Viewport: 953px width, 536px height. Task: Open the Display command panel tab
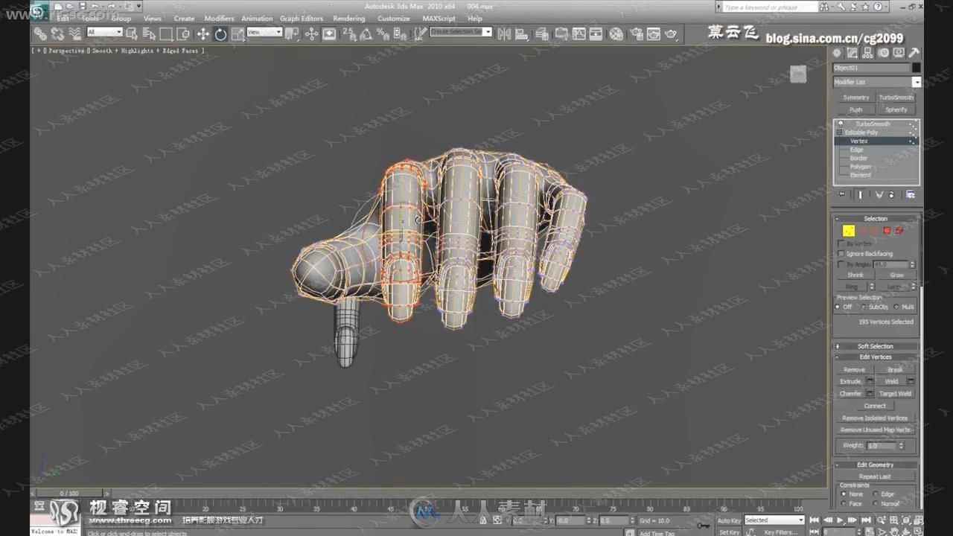click(x=899, y=53)
